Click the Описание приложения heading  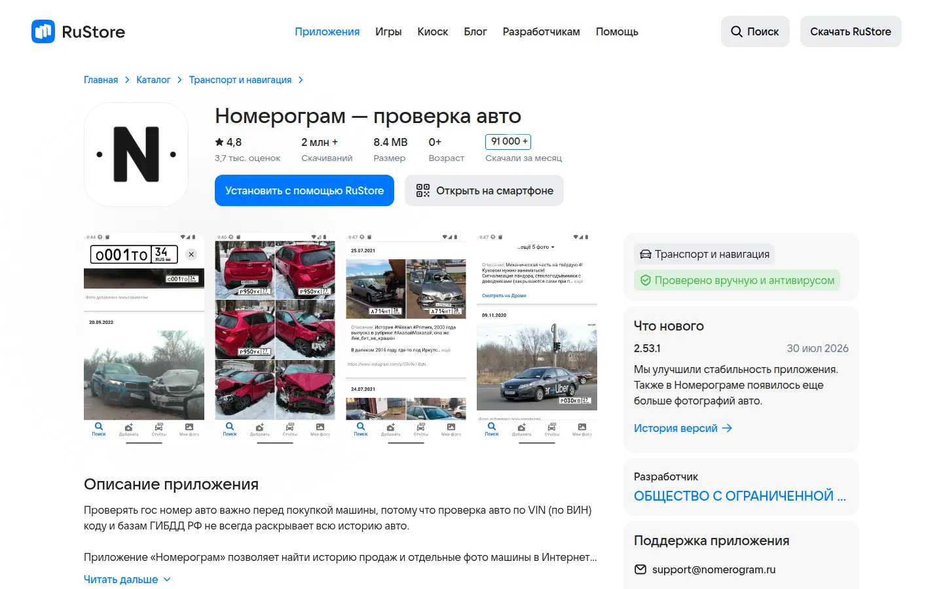coord(171,484)
